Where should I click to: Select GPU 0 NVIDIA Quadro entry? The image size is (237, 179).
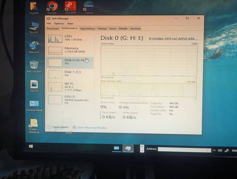70,100
